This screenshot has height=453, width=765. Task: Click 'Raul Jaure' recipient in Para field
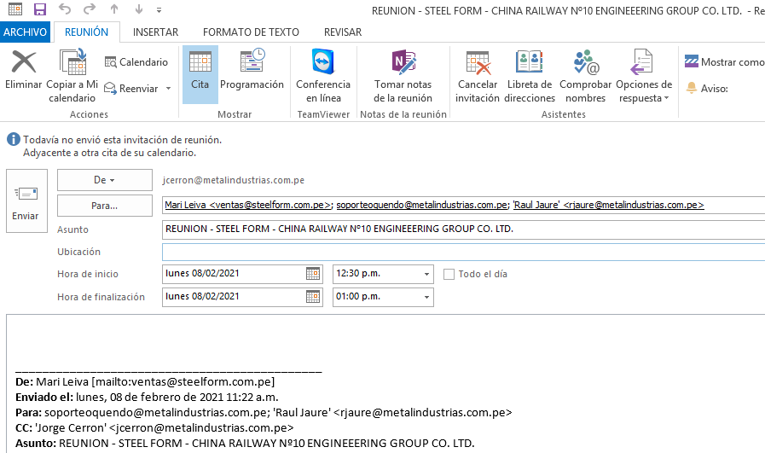tap(608, 205)
